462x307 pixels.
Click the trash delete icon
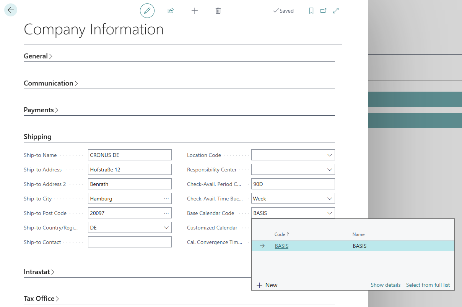tap(218, 11)
